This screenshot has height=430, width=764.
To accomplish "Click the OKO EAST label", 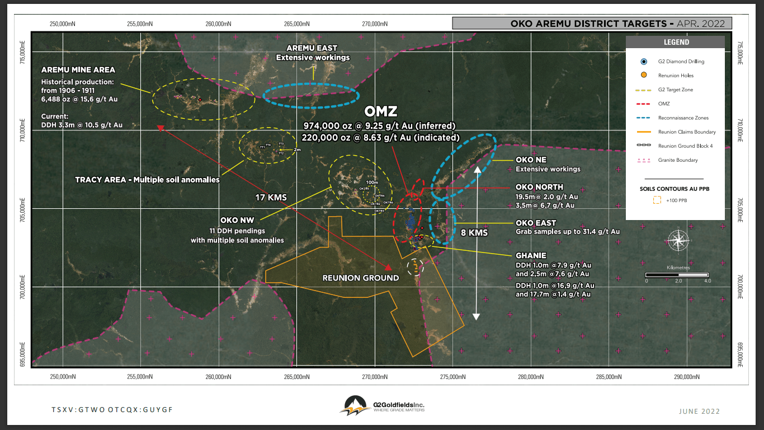I will pyautogui.click(x=536, y=223).
